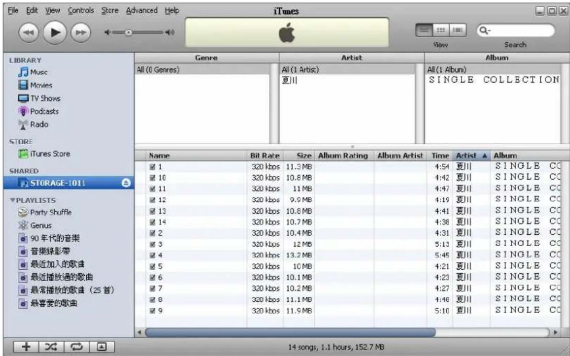Create a new playlist with plus button
570x356 pixels.
26,347
